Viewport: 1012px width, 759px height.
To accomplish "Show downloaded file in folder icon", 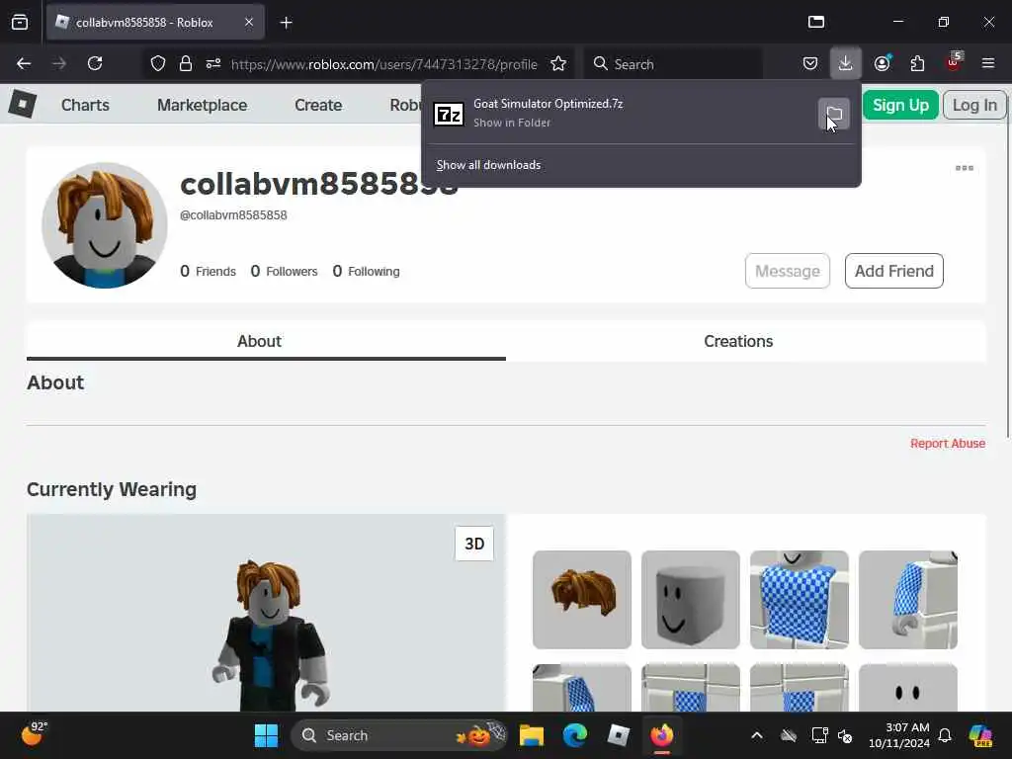I will [x=834, y=115].
